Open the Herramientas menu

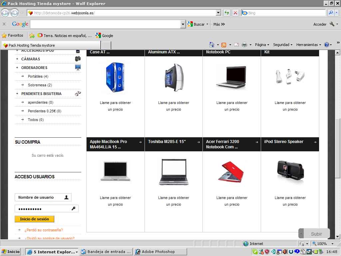308,45
